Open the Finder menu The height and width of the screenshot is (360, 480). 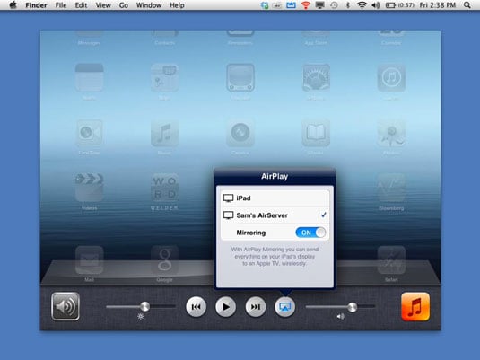tap(36, 5)
